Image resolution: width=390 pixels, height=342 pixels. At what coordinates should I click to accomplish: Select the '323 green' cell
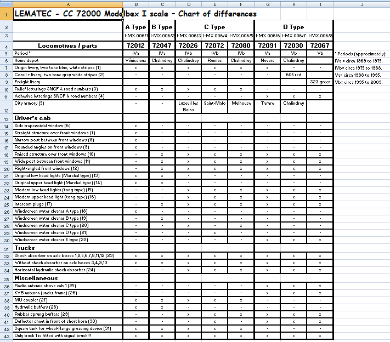tap(320, 82)
